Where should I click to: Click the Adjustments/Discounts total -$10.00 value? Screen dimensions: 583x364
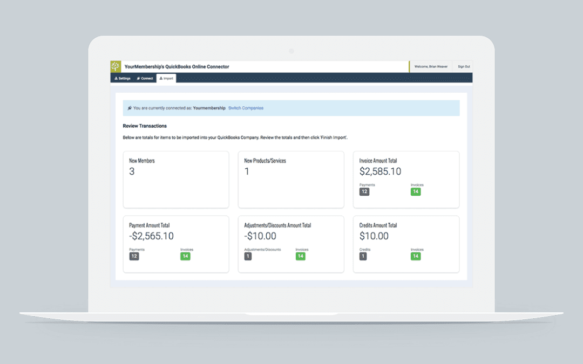pyautogui.click(x=260, y=236)
